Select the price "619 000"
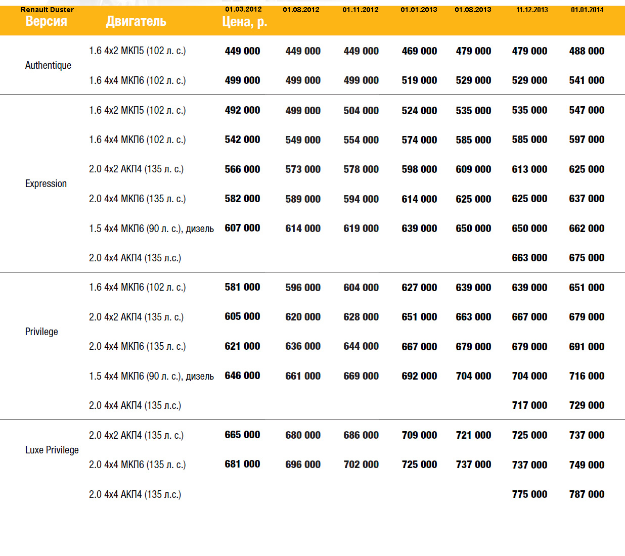This screenshot has width=625, height=556. pyautogui.click(x=361, y=228)
